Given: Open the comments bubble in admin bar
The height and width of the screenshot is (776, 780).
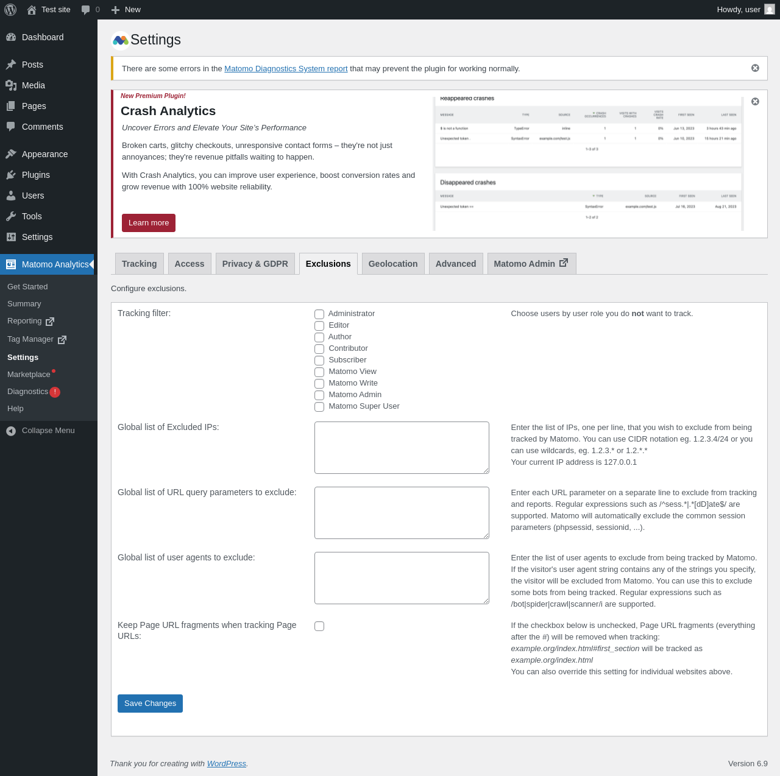Looking at the screenshot, I should (86, 10).
